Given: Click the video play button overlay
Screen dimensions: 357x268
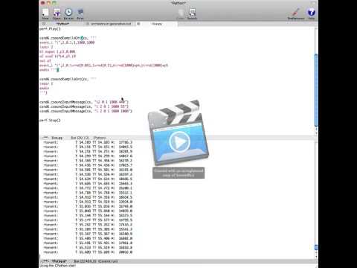Looking at the screenshot, I should pyautogui.click(x=179, y=141).
